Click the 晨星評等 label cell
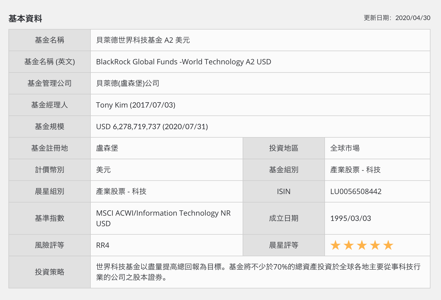441x300 pixels. pos(284,245)
